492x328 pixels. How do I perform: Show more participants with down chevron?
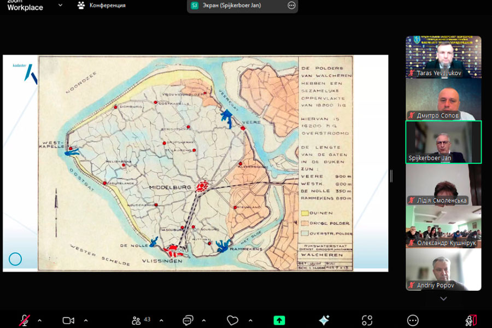[x=443, y=298]
